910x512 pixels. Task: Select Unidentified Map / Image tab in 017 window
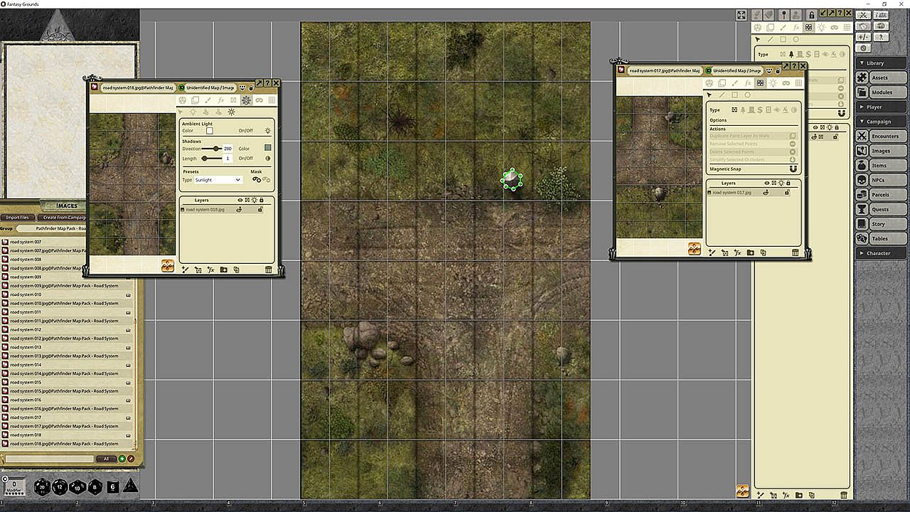(737, 70)
